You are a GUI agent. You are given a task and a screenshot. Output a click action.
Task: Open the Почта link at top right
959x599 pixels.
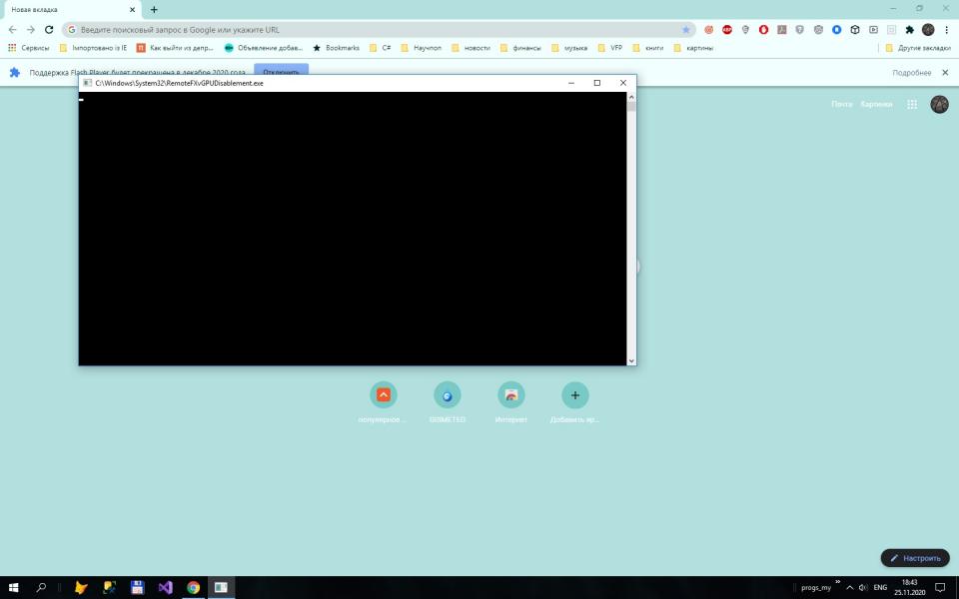pyautogui.click(x=841, y=104)
